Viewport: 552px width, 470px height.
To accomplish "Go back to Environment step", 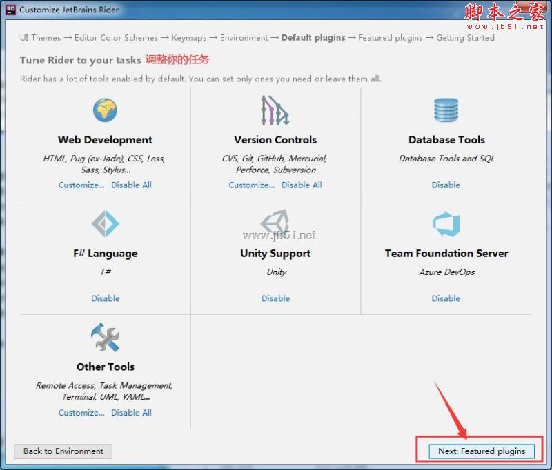I will point(63,451).
